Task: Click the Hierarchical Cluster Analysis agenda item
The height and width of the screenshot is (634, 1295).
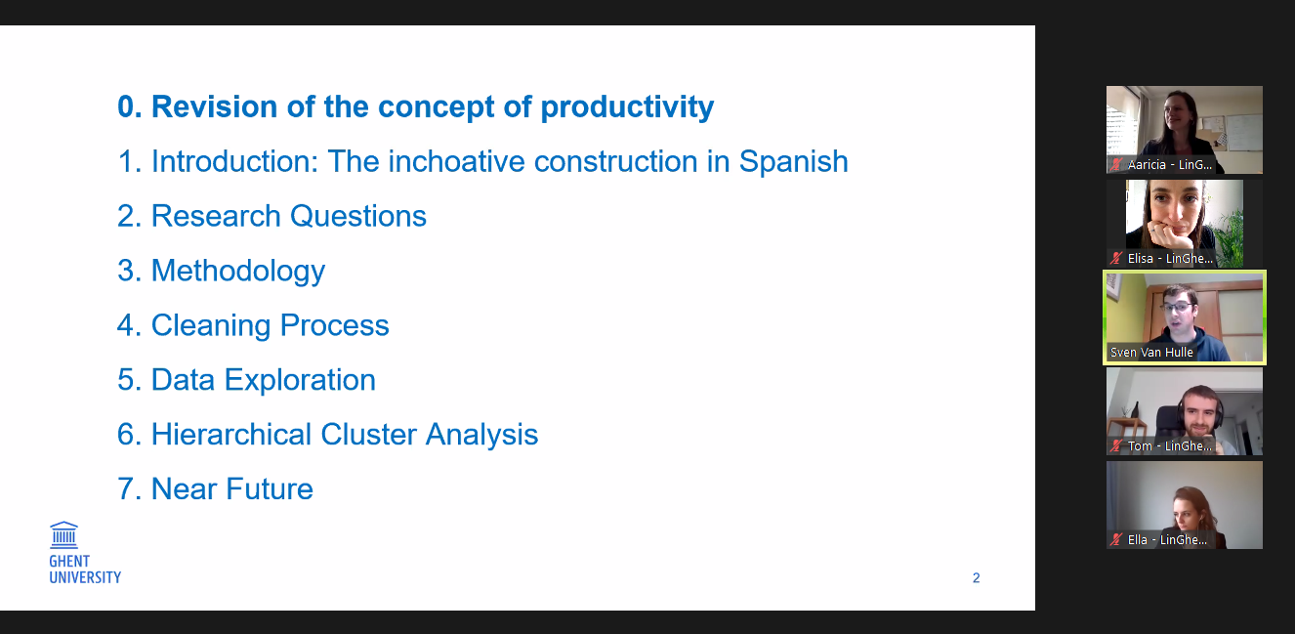Action: [x=327, y=435]
